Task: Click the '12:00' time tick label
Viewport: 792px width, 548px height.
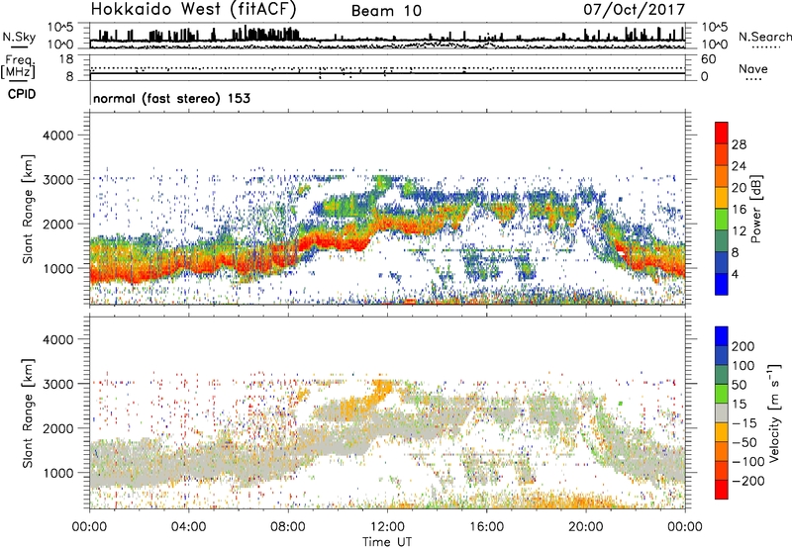Action: [387, 527]
